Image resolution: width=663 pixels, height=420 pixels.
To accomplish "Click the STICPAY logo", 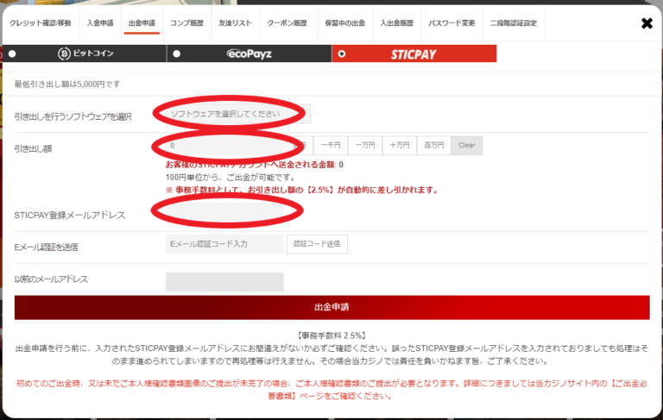I will pos(414,54).
